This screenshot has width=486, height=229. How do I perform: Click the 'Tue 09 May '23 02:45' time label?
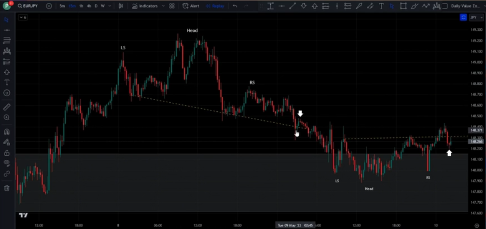tap(295, 225)
